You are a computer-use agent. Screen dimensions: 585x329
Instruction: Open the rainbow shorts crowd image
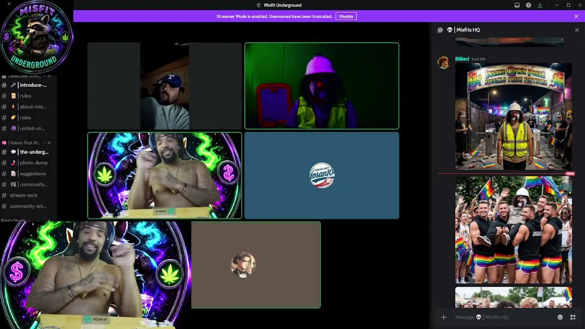point(514,230)
